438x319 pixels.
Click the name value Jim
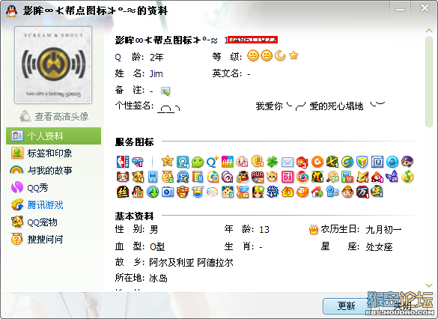(x=156, y=73)
